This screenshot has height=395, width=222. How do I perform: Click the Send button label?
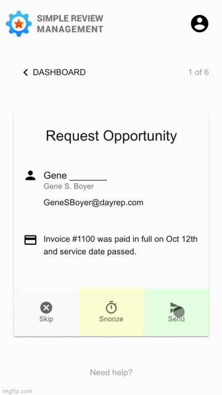tap(176, 319)
